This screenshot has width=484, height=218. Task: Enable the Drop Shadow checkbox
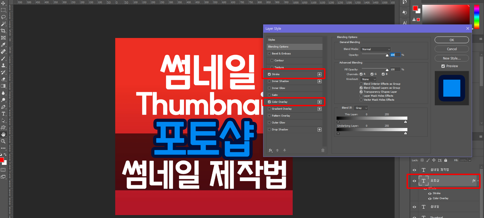[269, 130]
